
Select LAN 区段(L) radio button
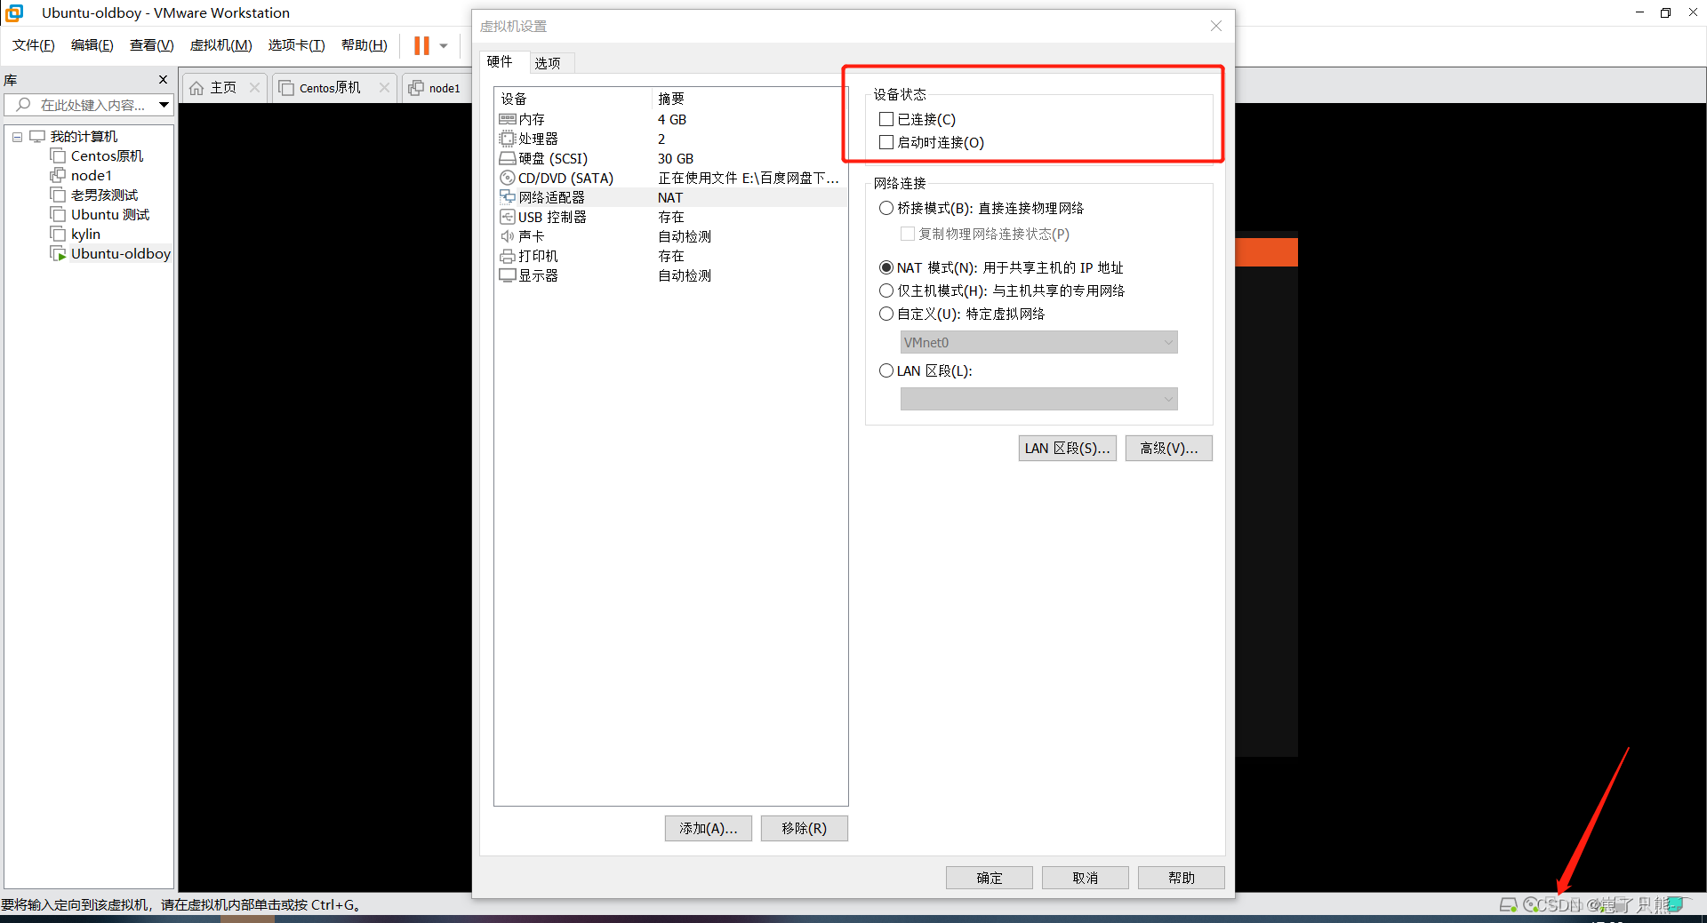(886, 370)
